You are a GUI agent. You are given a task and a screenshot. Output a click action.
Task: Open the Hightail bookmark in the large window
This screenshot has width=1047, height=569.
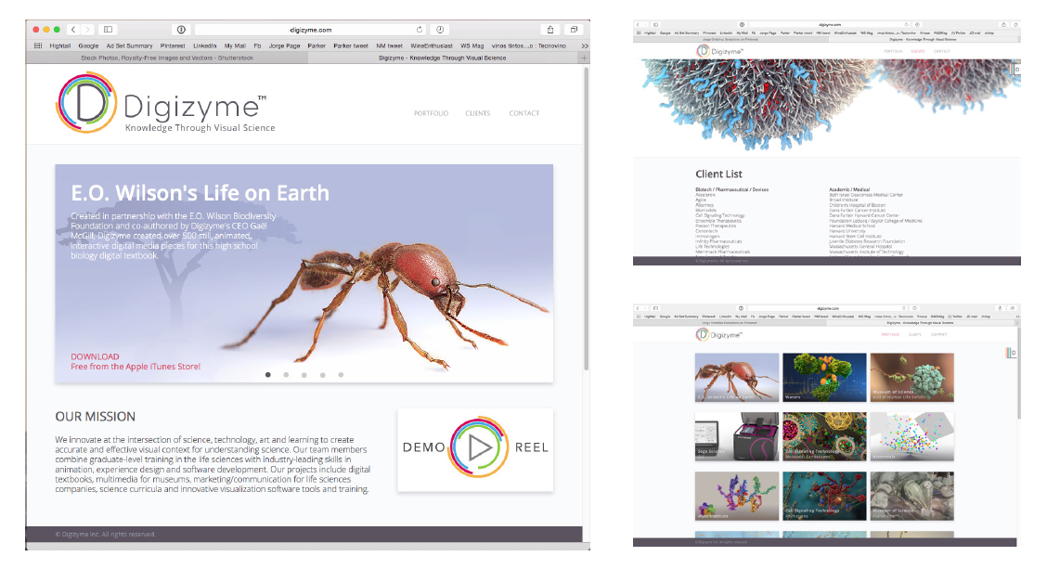[x=60, y=46]
